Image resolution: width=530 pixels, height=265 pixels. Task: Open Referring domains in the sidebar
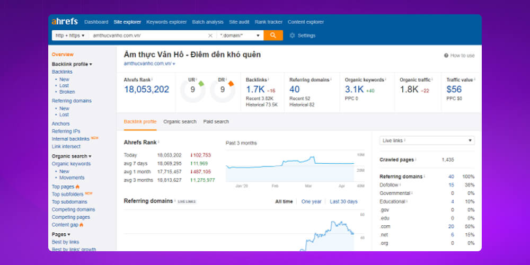pyautogui.click(x=72, y=101)
